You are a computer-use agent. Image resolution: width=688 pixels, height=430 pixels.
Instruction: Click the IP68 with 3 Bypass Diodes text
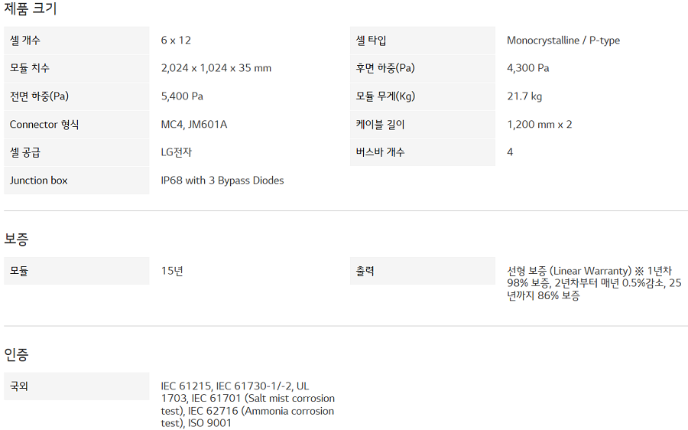click(x=222, y=181)
